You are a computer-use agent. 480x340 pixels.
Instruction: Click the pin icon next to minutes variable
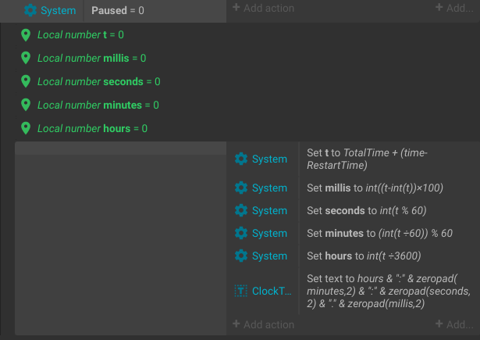pyautogui.click(x=26, y=105)
